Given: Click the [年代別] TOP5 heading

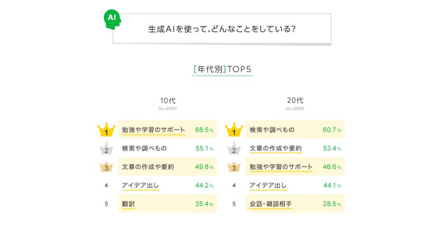Looking at the screenshot, I should pos(222,69).
